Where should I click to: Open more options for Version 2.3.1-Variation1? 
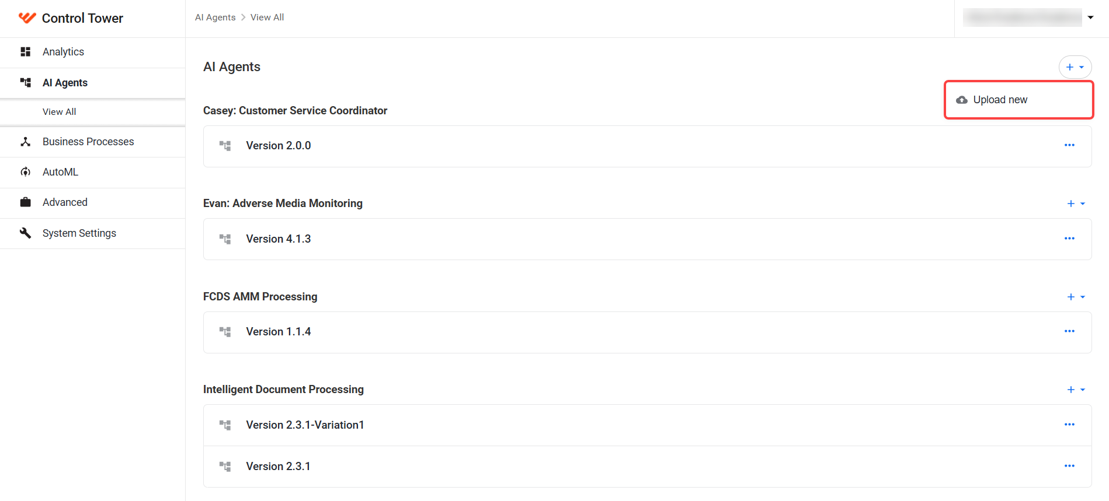coord(1069,425)
